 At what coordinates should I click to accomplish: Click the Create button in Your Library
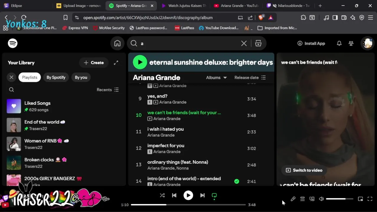click(x=94, y=63)
